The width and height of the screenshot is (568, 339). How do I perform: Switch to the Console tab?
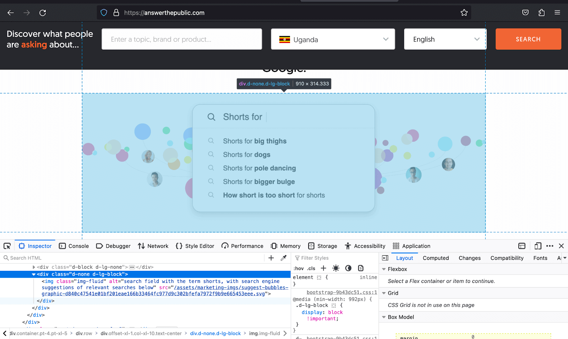click(x=74, y=246)
